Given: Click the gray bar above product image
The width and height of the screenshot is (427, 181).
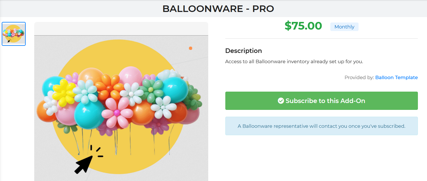Looking at the screenshot, I should pyautogui.click(x=121, y=29).
